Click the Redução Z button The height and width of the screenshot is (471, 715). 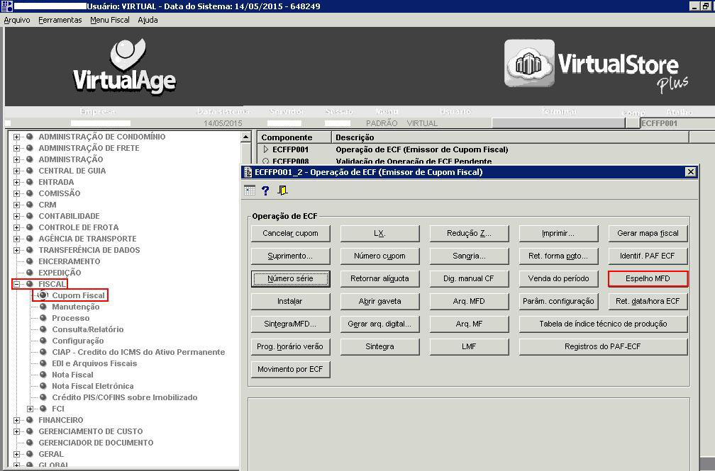tap(470, 233)
